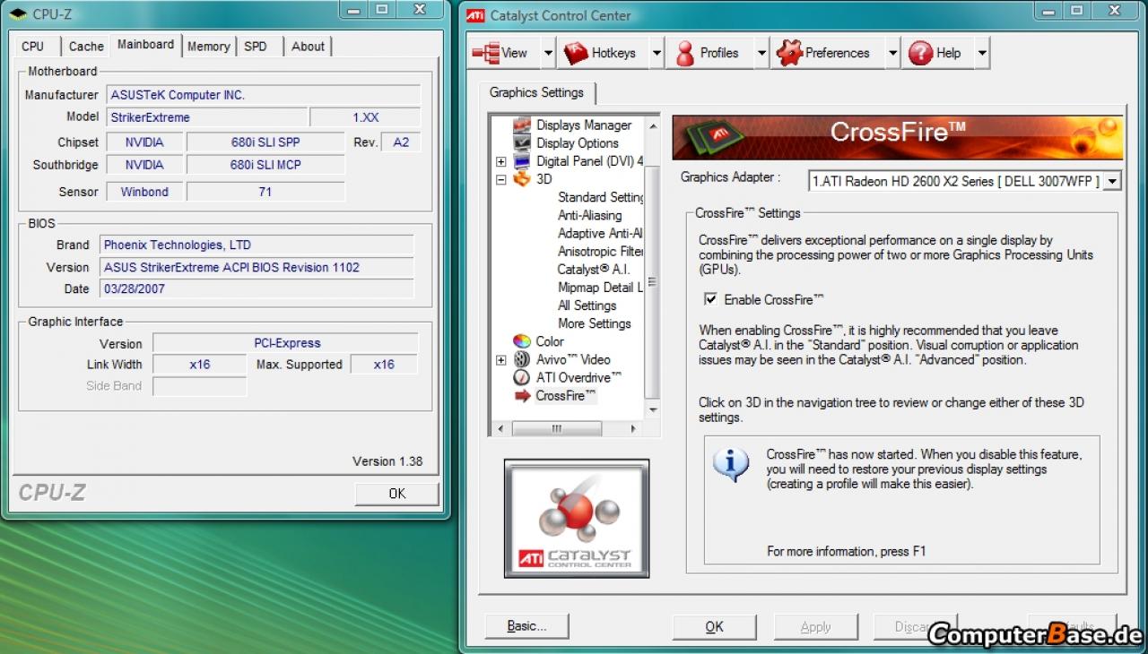Select the Mainboard tab in CPU-Z

[145, 45]
